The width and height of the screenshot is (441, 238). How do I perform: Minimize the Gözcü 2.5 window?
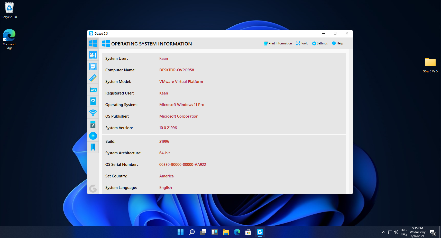(x=324, y=33)
